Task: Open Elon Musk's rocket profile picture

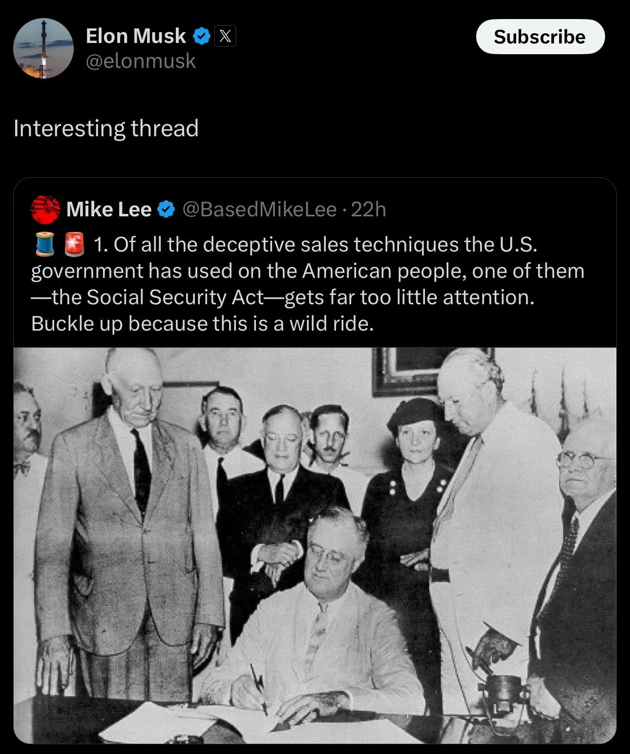Action: [43, 48]
